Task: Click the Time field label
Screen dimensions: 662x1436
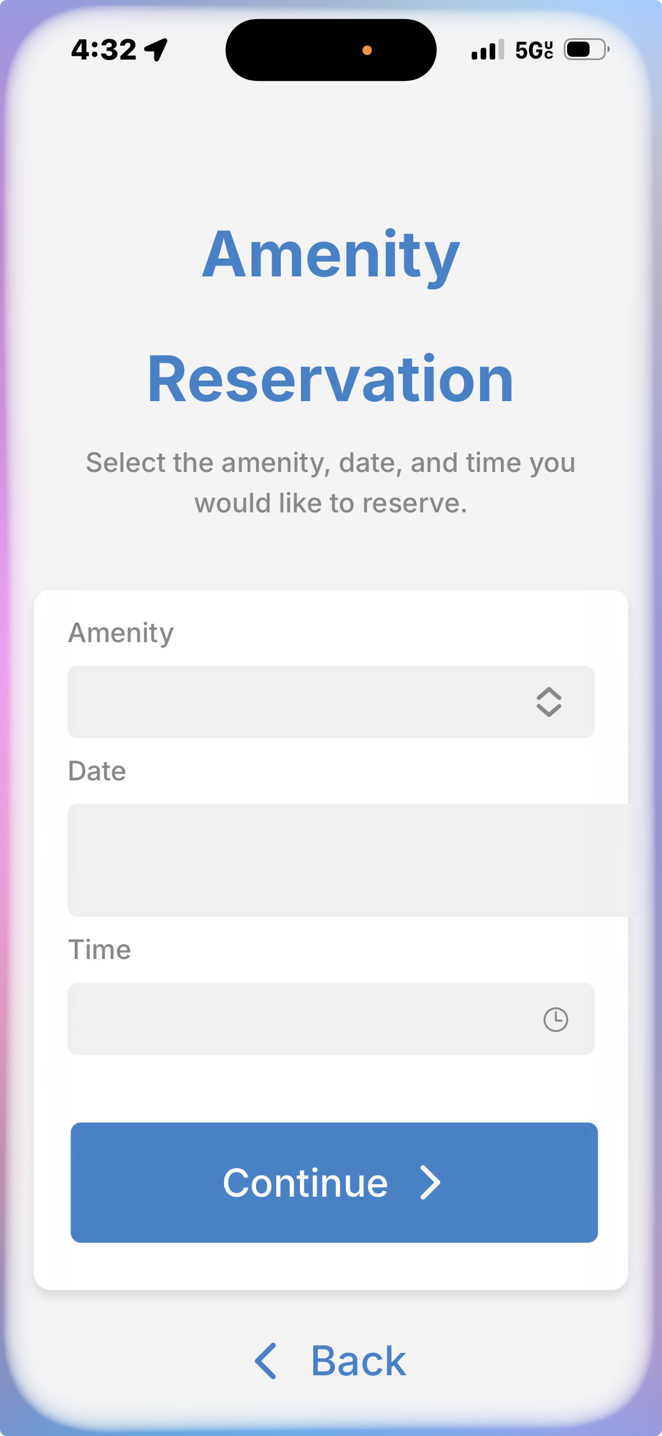Action: 99,949
